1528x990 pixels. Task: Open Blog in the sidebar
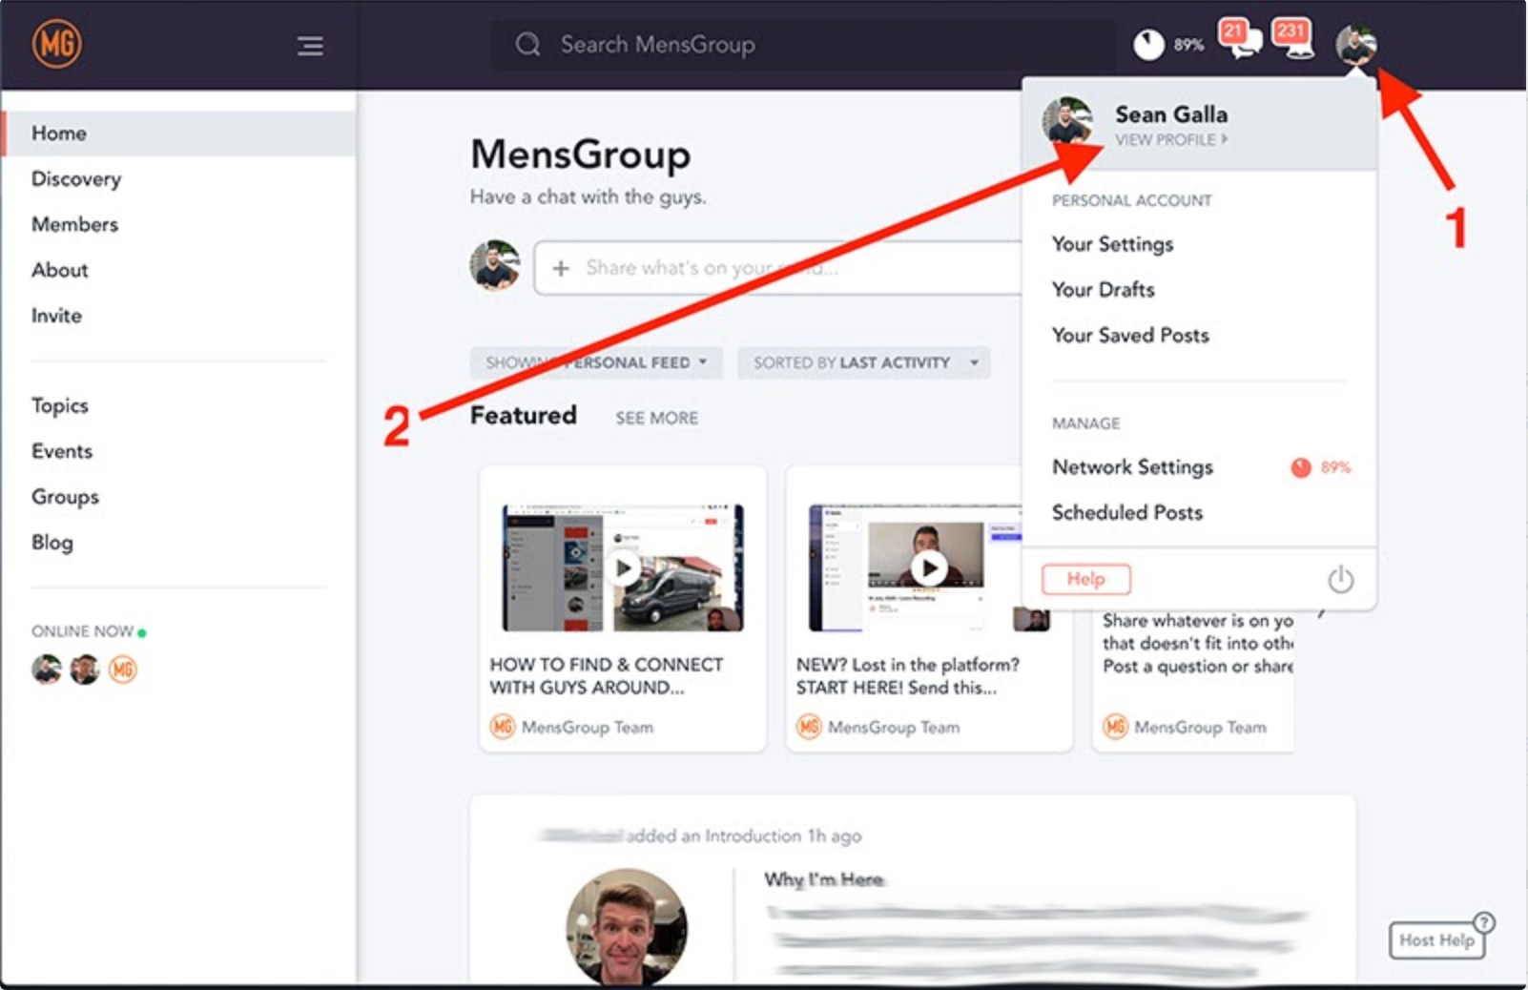[x=52, y=543]
